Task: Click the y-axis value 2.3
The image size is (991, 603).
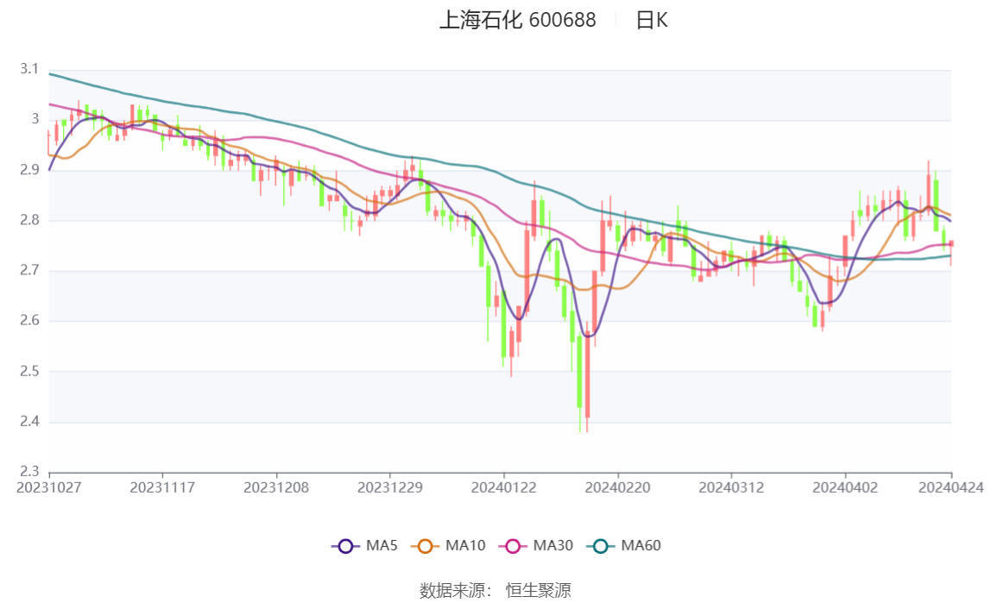Action: [x=29, y=471]
